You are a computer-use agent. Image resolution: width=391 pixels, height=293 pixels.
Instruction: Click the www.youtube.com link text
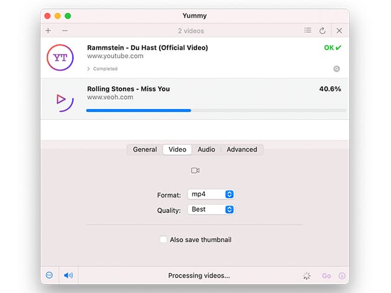coord(115,56)
